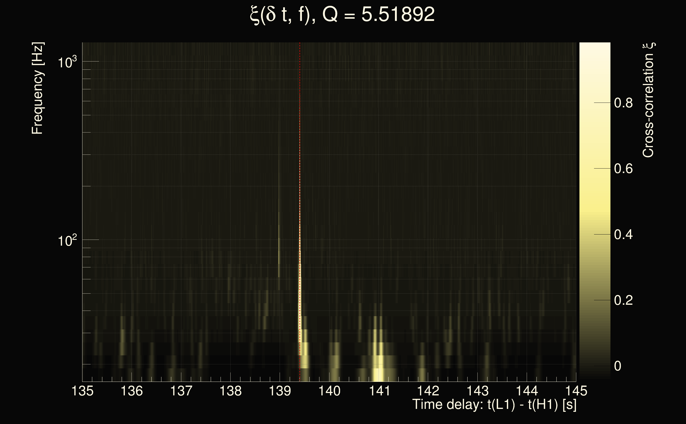Screen dimensions: 686x424
Task: Click the 10³ frequency tick label
Action: 67,62
